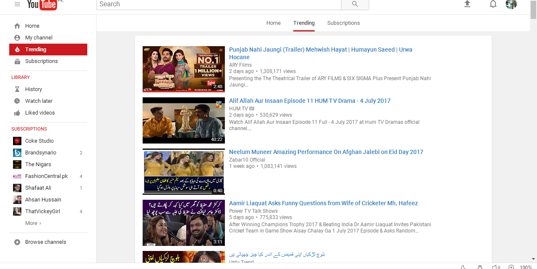Image resolution: width=537 pixels, height=269 pixels.
Task: Select the Trending tab at the top
Action: (x=304, y=23)
